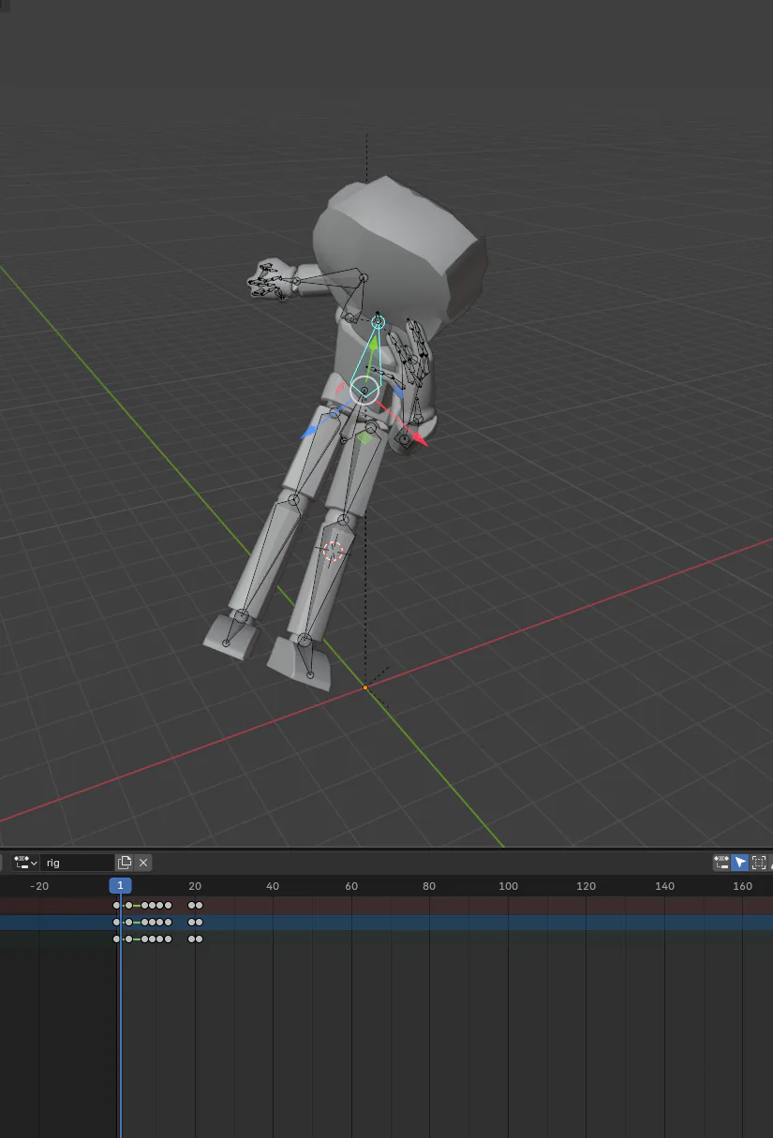The image size is (773, 1138).
Task: Jump to frame 80 on timeline ruler
Action: pos(429,886)
